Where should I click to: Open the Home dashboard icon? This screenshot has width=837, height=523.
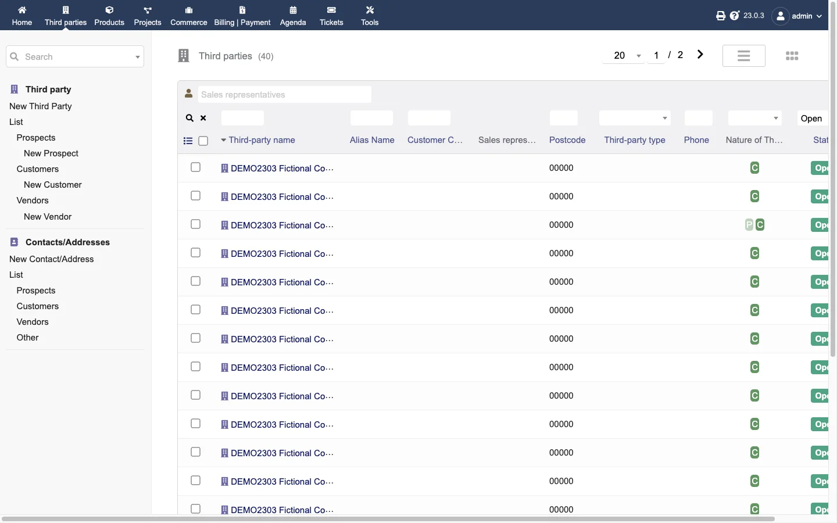[22, 10]
